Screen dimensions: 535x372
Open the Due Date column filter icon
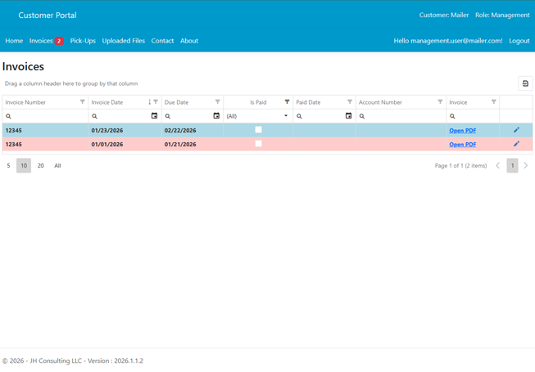coord(217,102)
